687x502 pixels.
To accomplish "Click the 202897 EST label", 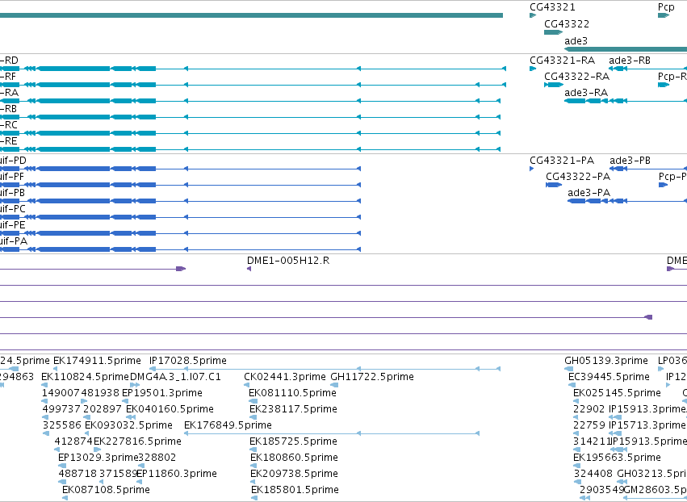I will [103, 409].
